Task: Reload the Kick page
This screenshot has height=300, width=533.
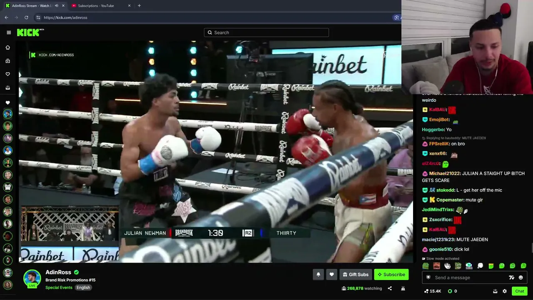Action: (26, 17)
